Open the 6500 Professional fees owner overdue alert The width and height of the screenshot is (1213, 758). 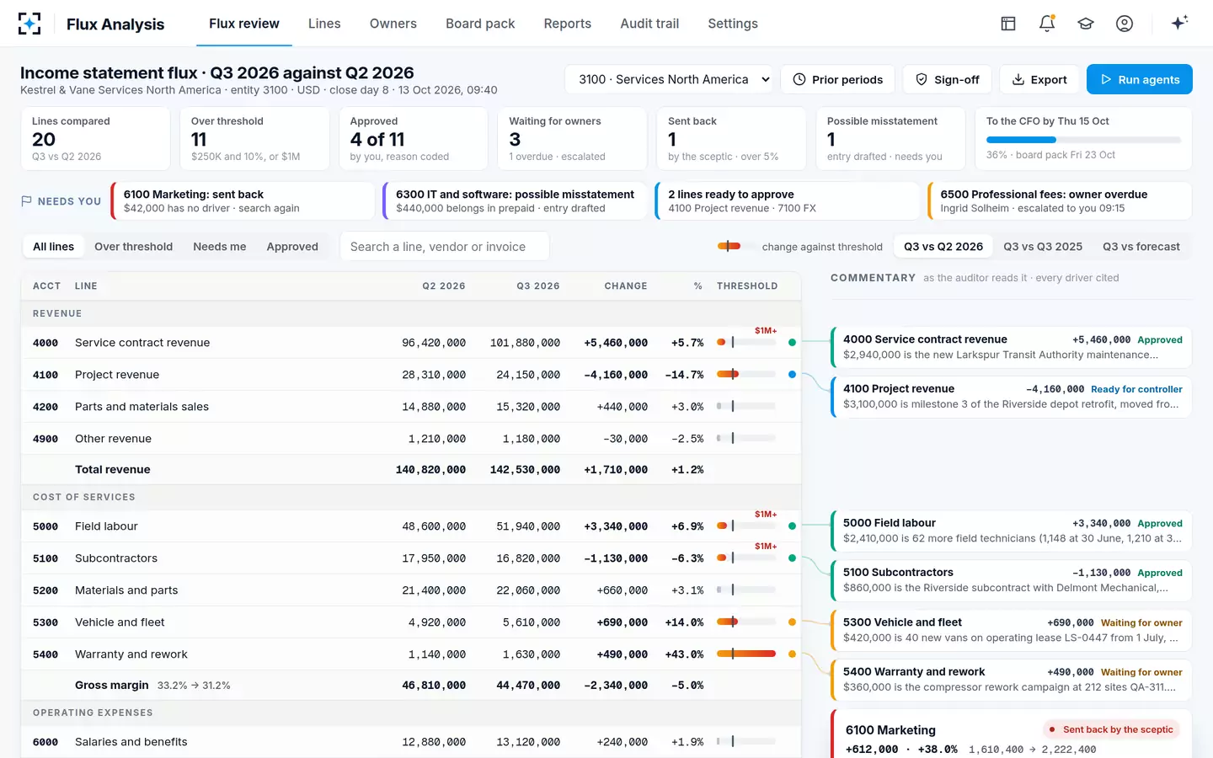[x=1060, y=201]
